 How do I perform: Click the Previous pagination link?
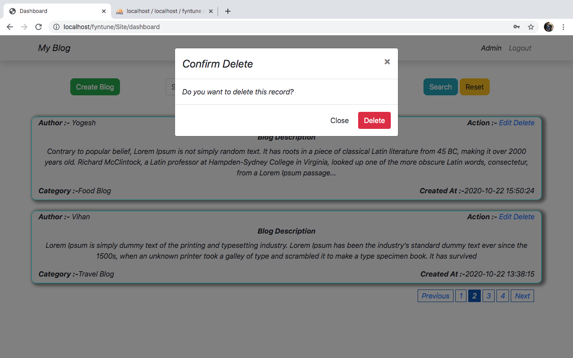[435, 296]
